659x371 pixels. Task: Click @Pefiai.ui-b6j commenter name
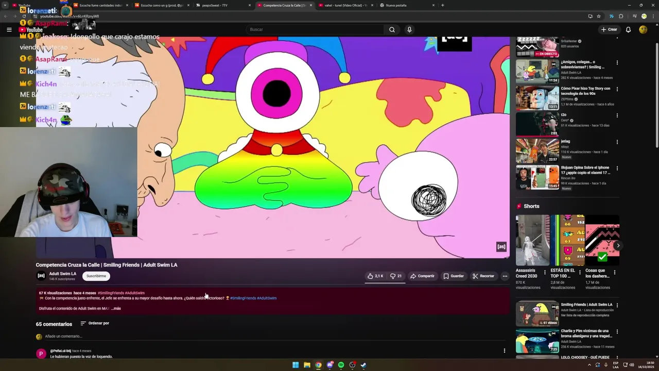coord(61,351)
